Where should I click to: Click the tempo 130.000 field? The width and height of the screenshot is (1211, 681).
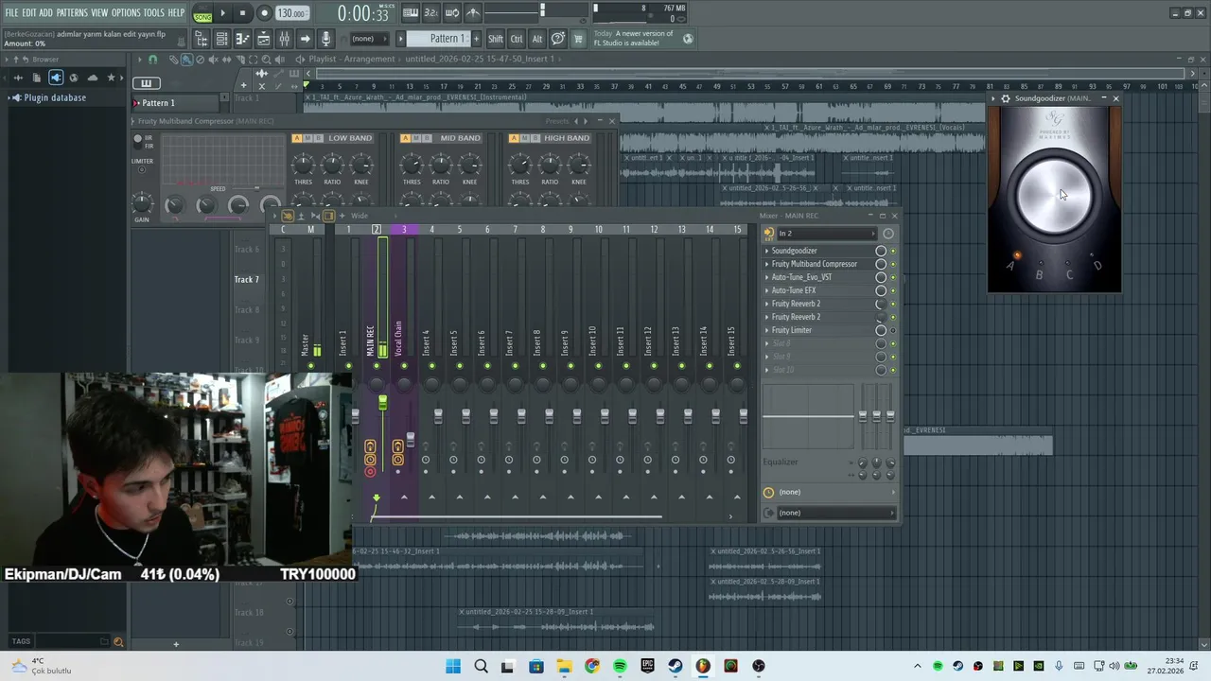[291, 13]
